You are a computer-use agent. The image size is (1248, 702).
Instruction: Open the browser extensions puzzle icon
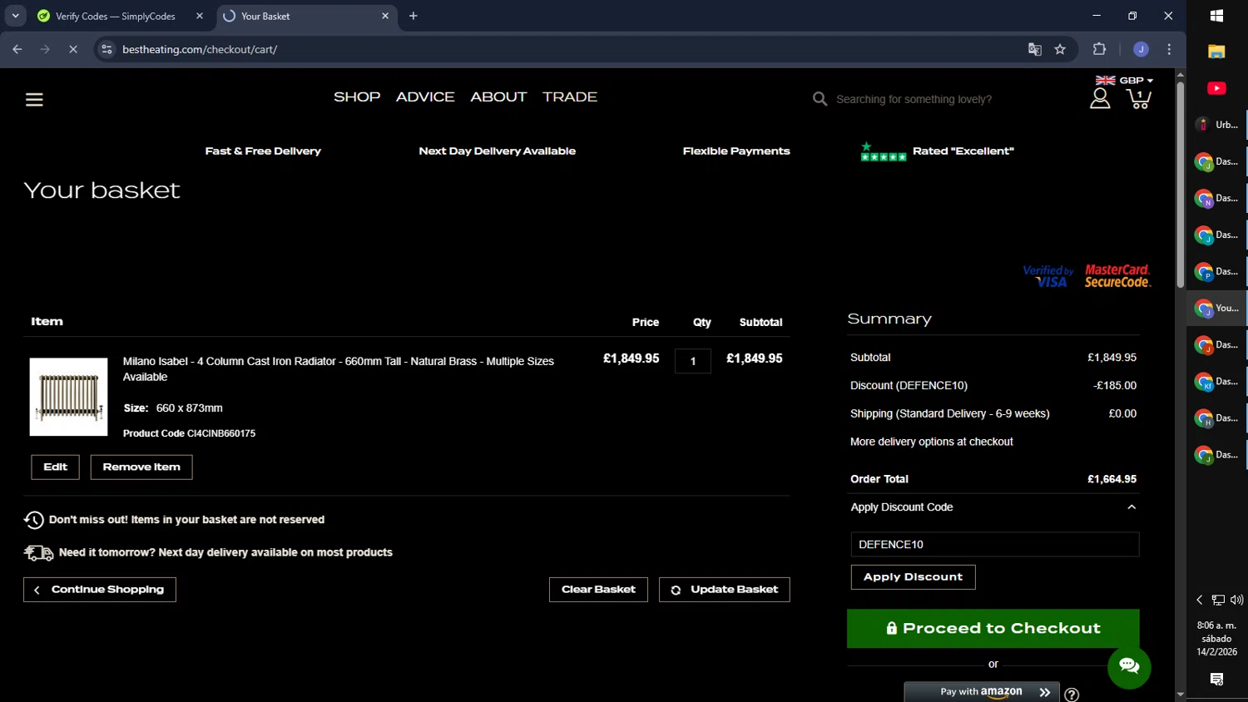(x=1099, y=50)
